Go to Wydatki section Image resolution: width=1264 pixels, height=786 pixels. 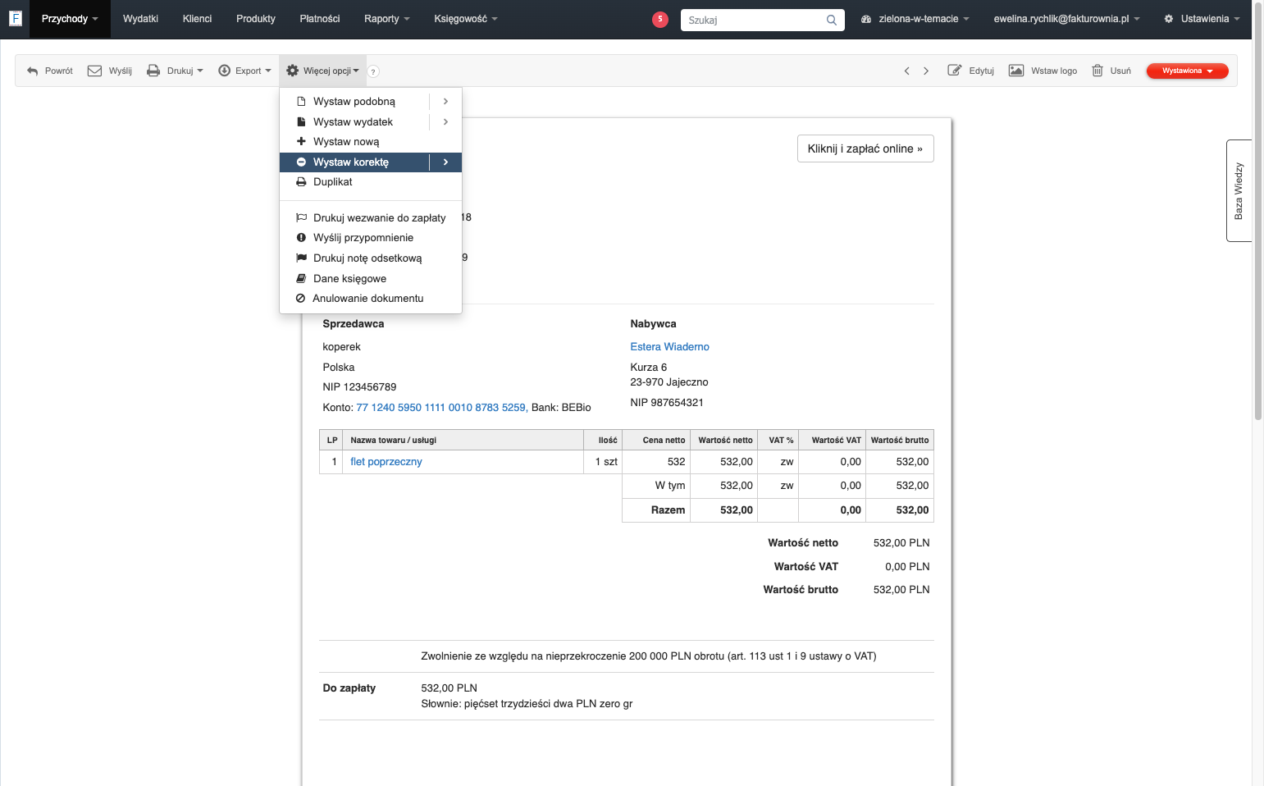[x=140, y=19]
